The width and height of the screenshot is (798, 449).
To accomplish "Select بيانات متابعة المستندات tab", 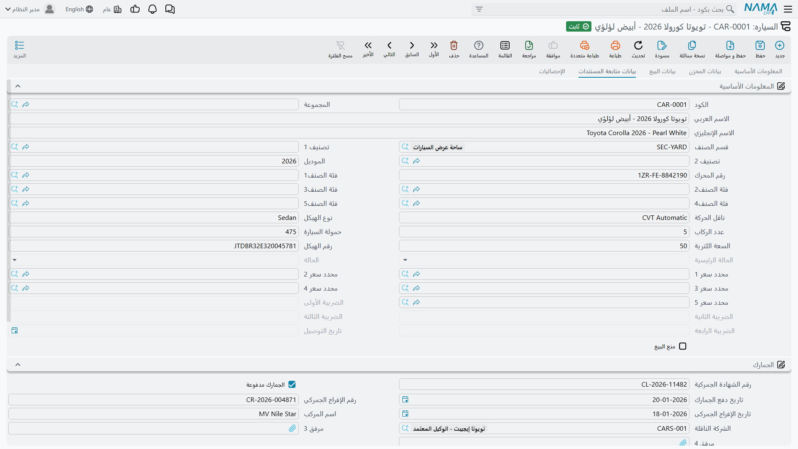I will pos(607,71).
